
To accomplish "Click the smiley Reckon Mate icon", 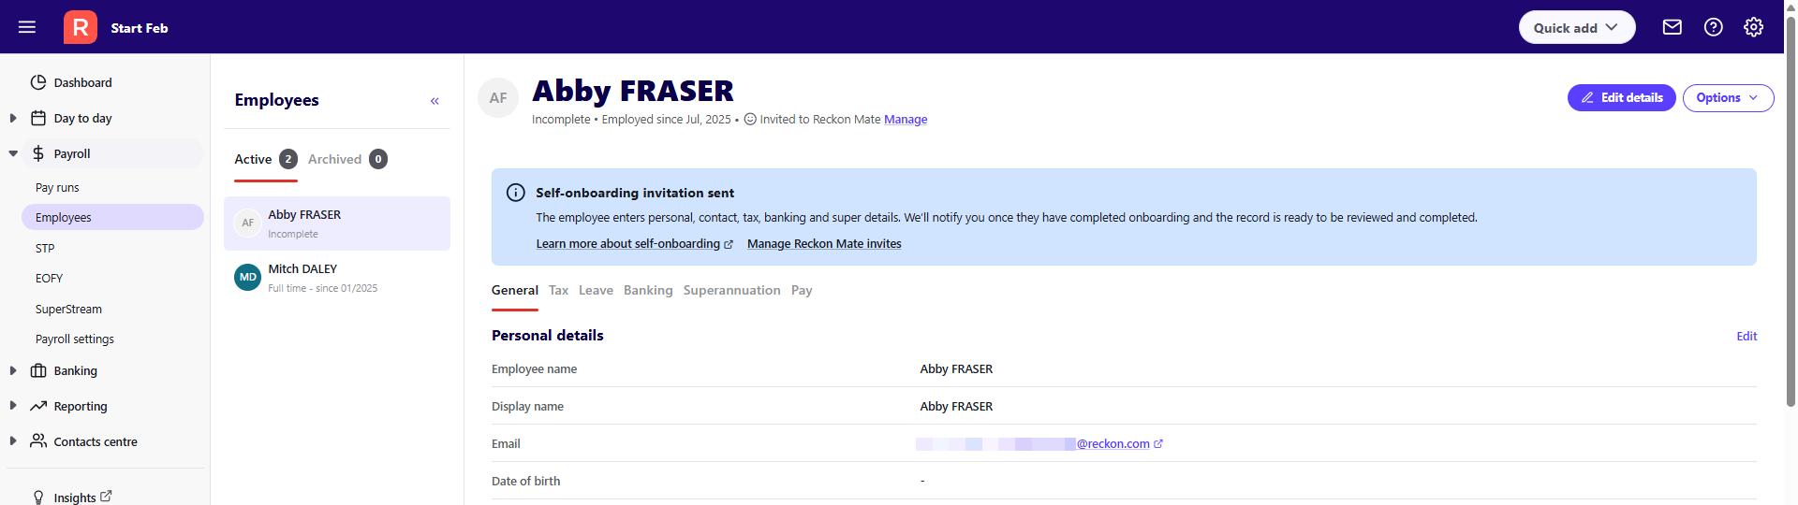I will 750,119.
